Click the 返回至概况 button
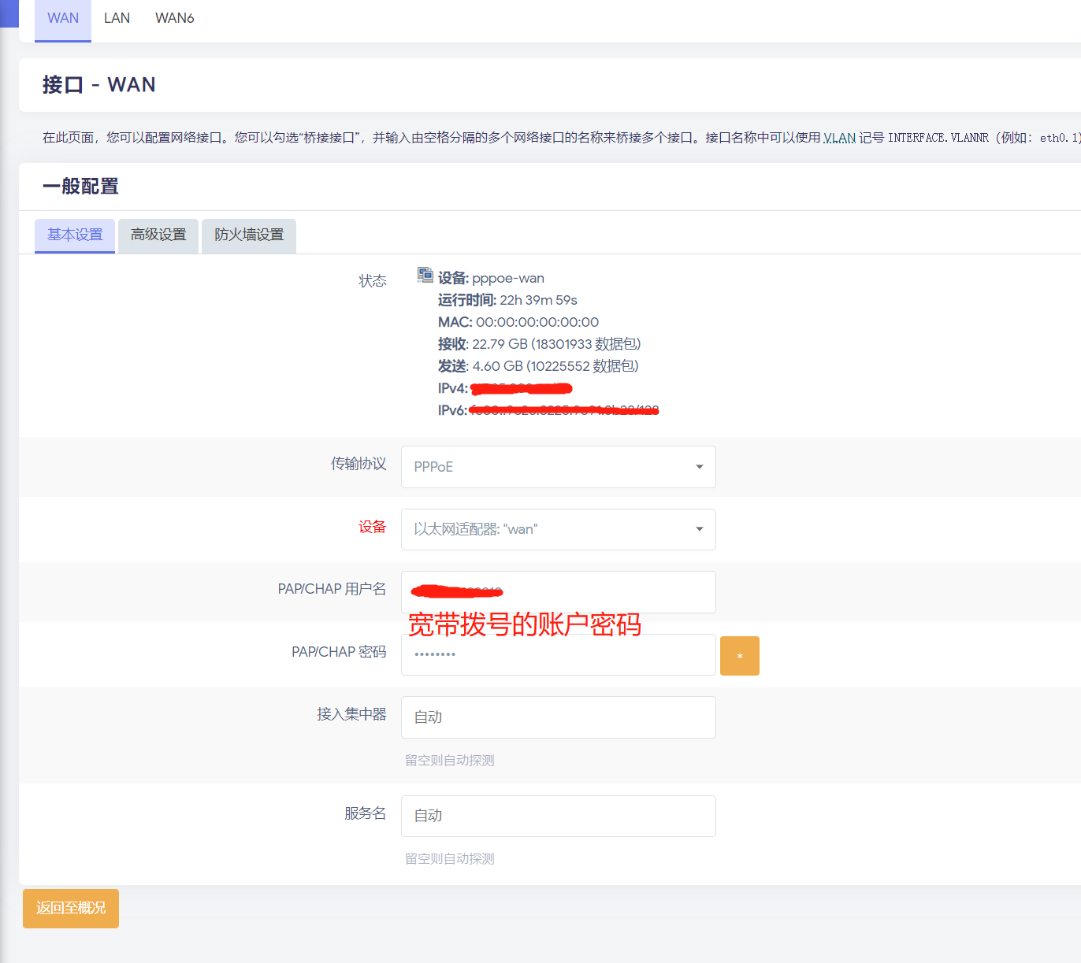The width and height of the screenshot is (1081, 963). click(71, 909)
